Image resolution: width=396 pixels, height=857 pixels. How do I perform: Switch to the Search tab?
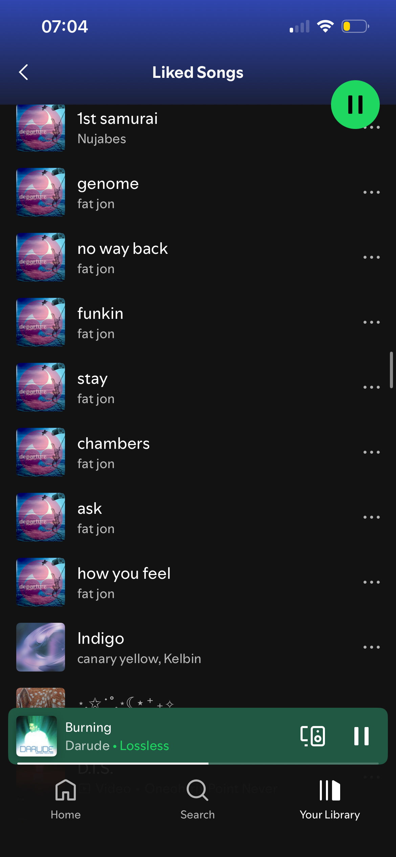click(x=198, y=799)
